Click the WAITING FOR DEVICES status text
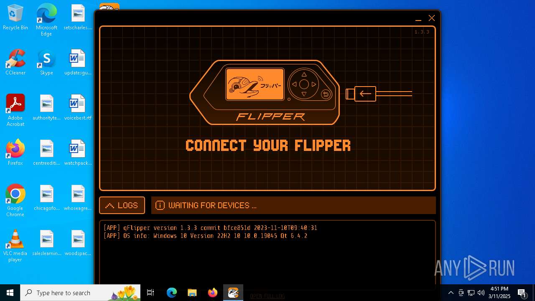 (x=212, y=205)
